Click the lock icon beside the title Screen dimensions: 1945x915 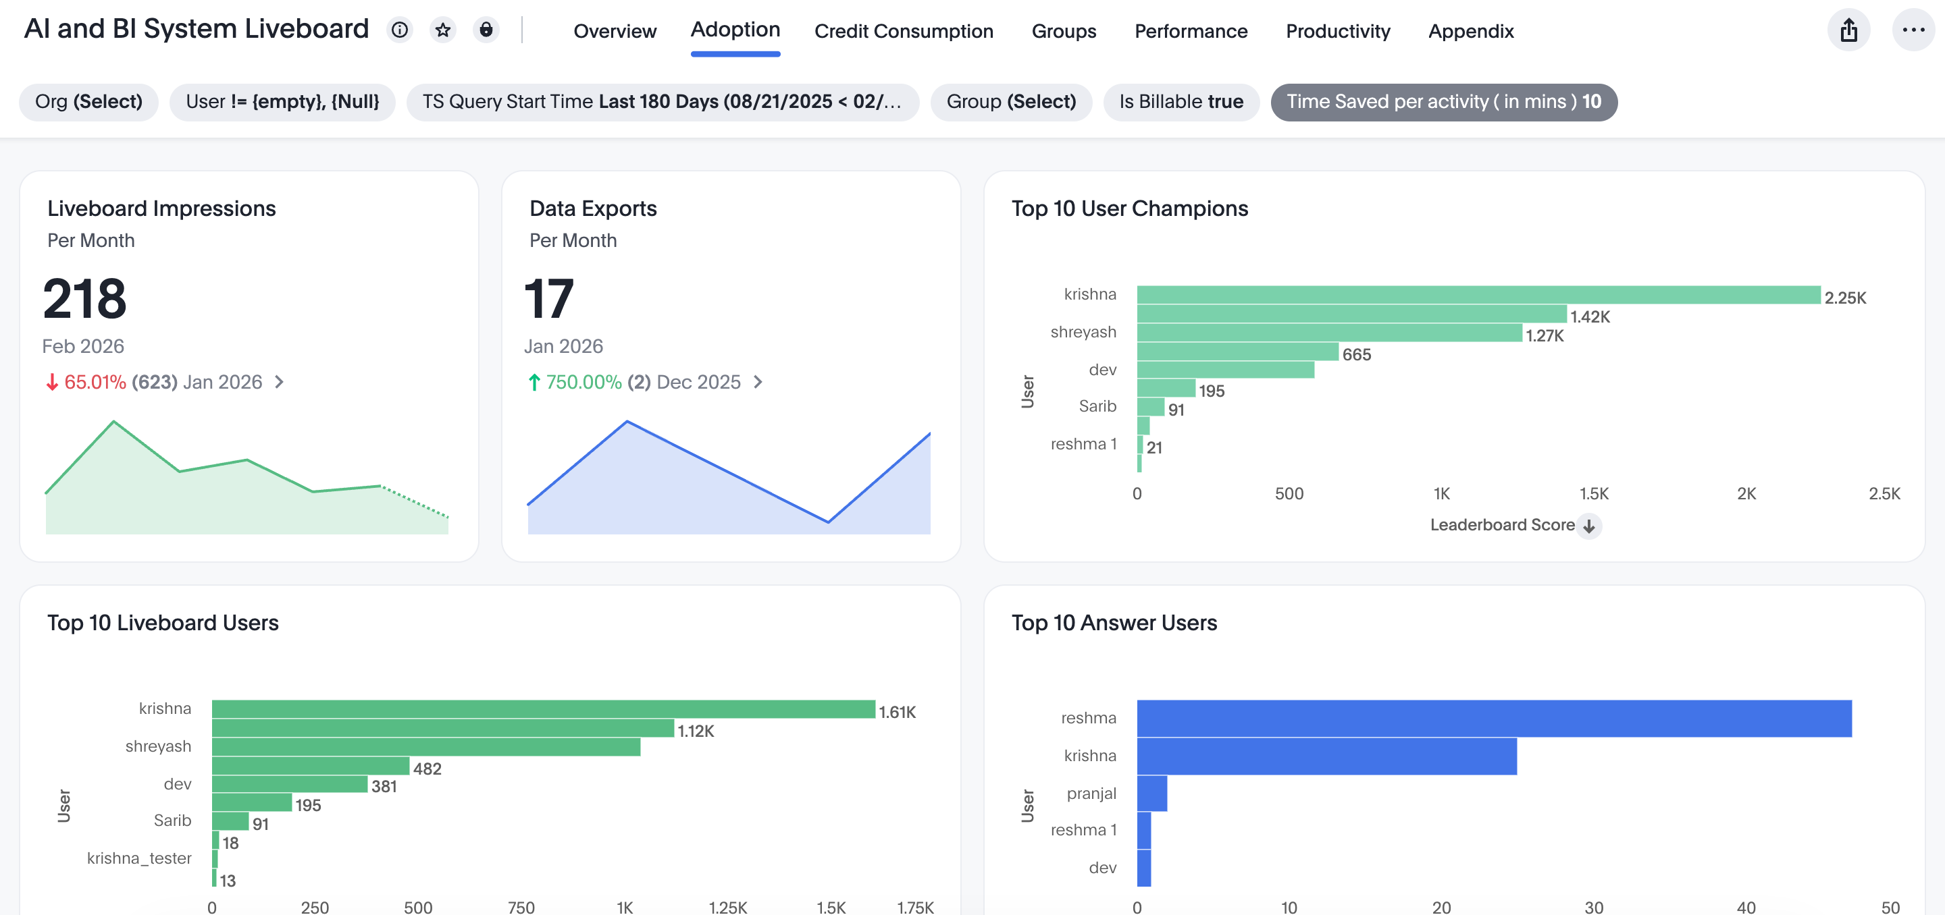point(486,30)
